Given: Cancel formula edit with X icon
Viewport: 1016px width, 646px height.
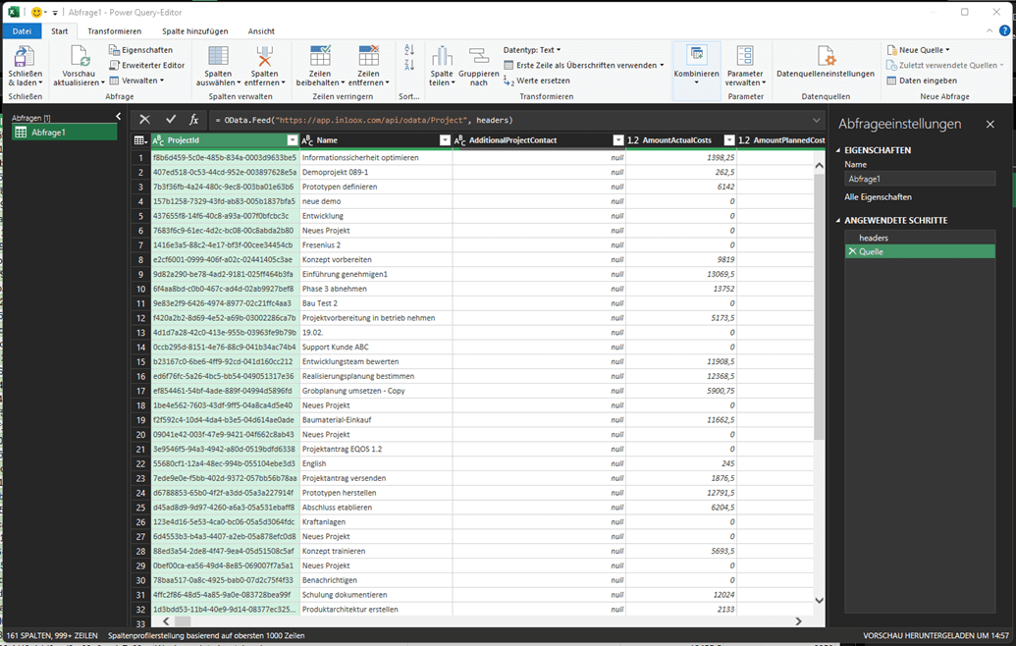Looking at the screenshot, I should click(144, 119).
